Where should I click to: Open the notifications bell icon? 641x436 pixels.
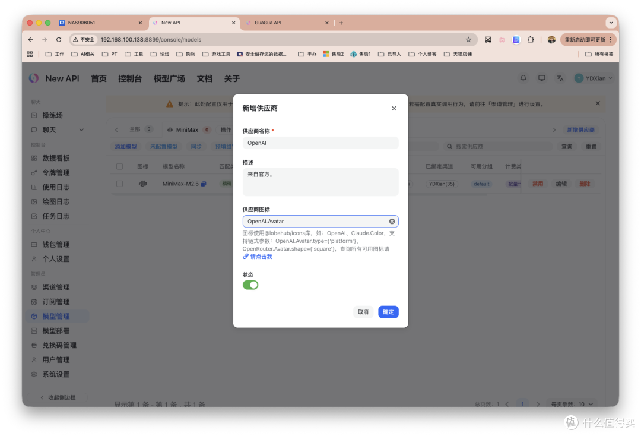[x=523, y=78]
